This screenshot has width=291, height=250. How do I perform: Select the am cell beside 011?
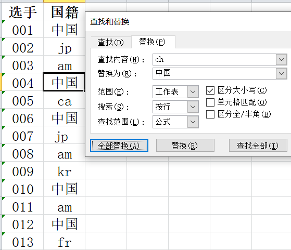65,206
